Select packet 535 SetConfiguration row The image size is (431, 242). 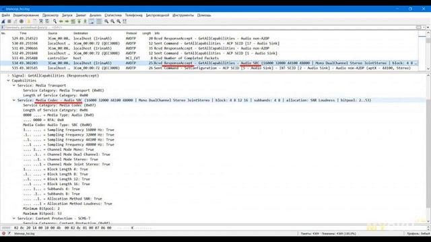(209, 68)
